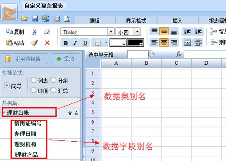This screenshot has width=226, height=161.
Task: Click the format painter brush icon
Action: pyautogui.click(x=34, y=43)
